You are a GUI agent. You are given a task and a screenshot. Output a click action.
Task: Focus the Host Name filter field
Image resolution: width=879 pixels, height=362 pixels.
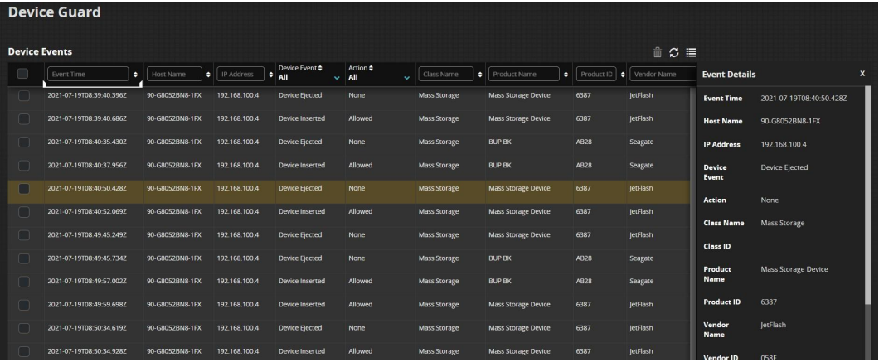coord(174,74)
